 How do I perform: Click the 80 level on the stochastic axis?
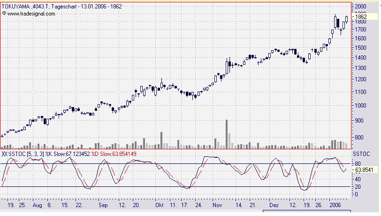click(358, 164)
